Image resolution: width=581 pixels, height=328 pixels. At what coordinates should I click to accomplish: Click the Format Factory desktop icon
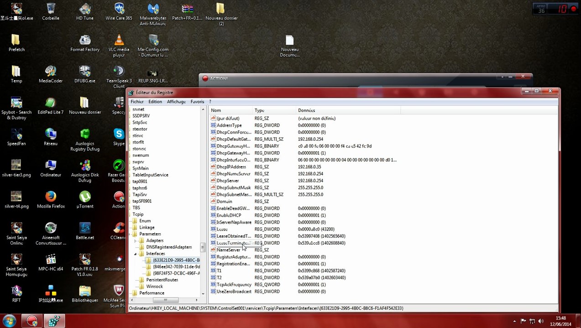(x=85, y=41)
